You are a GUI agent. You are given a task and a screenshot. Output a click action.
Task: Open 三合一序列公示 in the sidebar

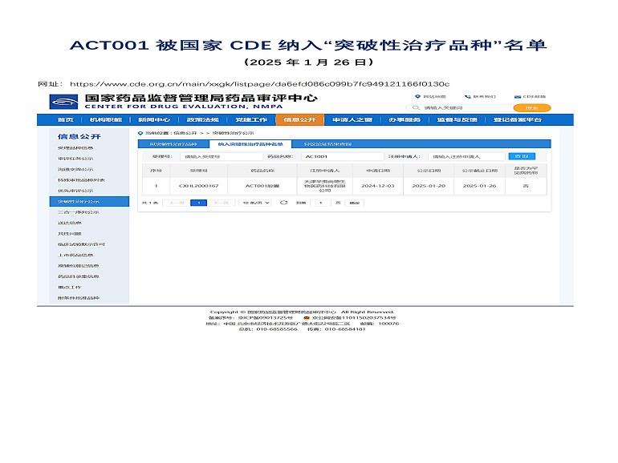tap(78, 212)
